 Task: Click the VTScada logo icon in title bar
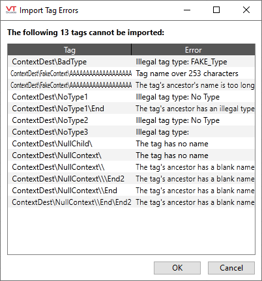click(x=11, y=10)
